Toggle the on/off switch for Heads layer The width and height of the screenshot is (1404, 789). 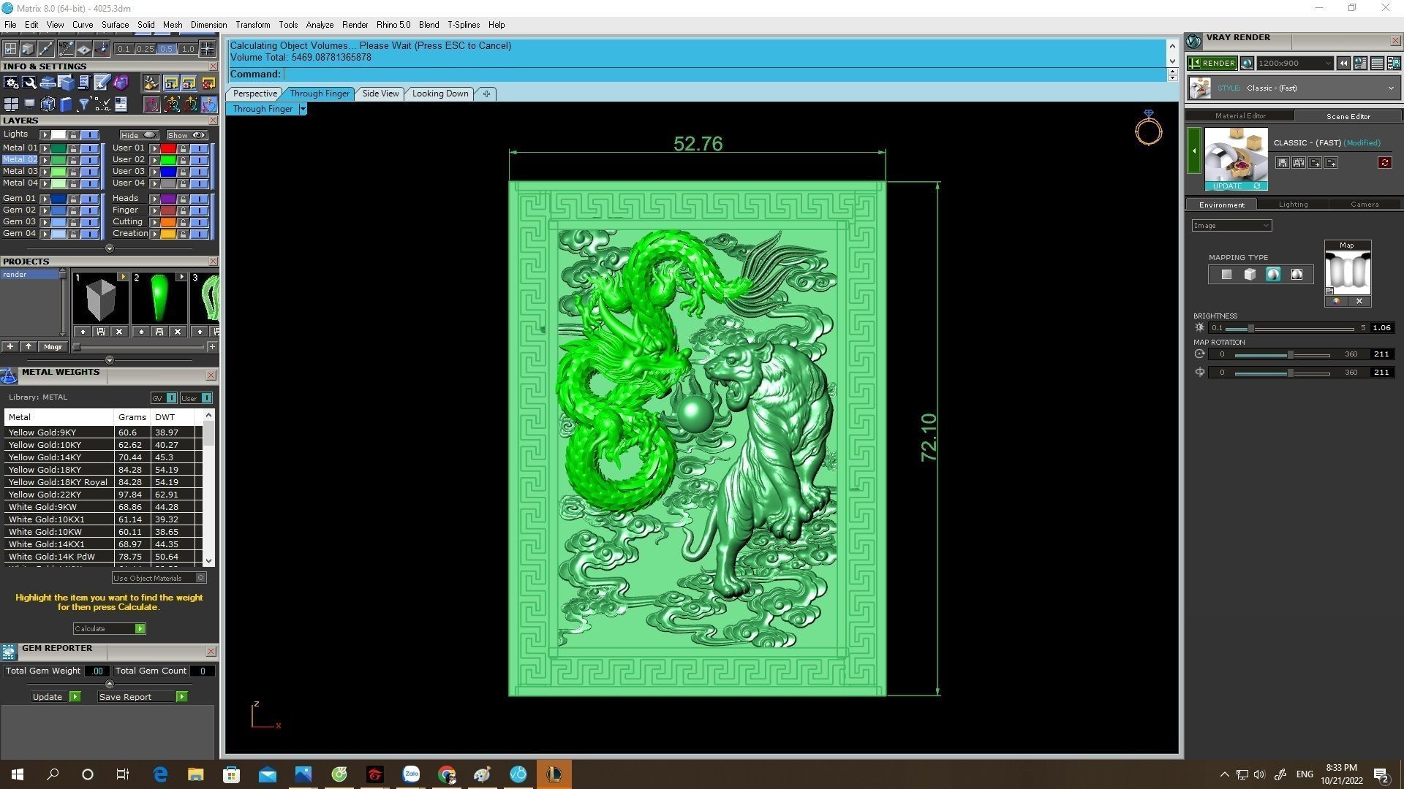click(x=199, y=199)
